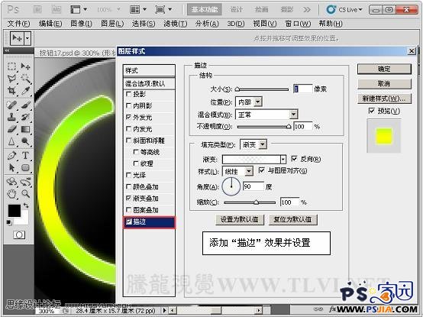Toggle the 预览 preview checkbox
423x317 pixels.
click(x=372, y=111)
